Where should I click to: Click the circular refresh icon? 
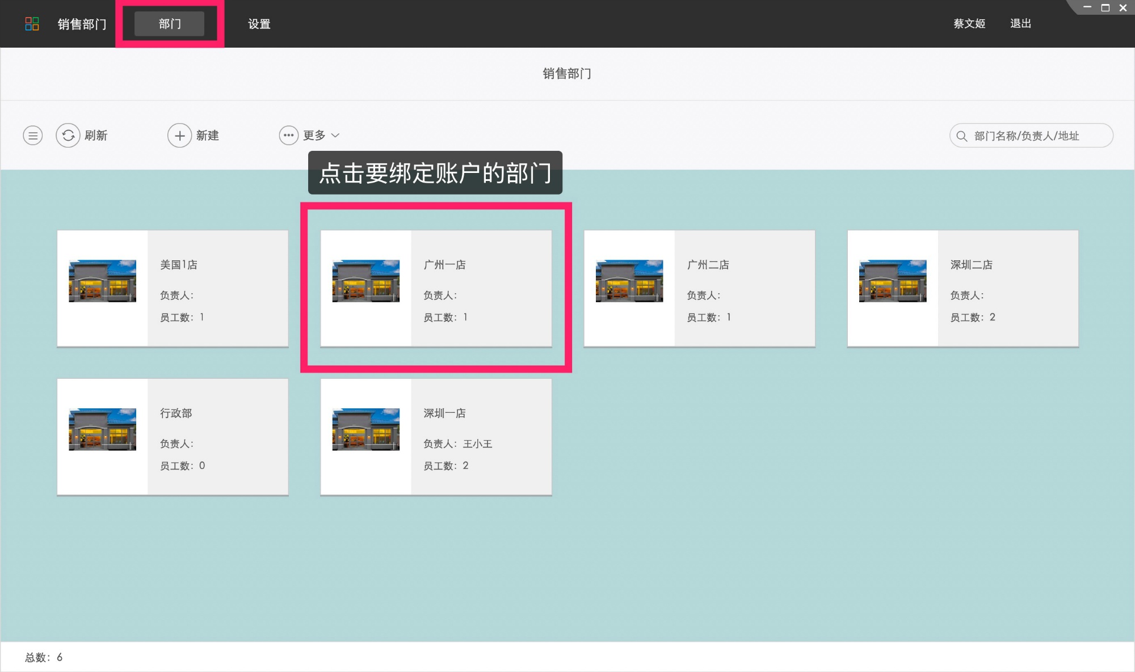(x=68, y=136)
